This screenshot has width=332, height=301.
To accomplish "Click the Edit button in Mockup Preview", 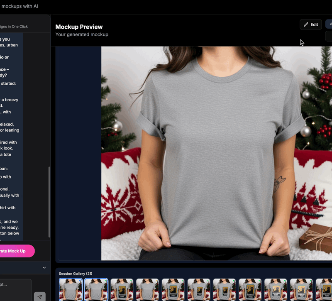I will pos(310,24).
